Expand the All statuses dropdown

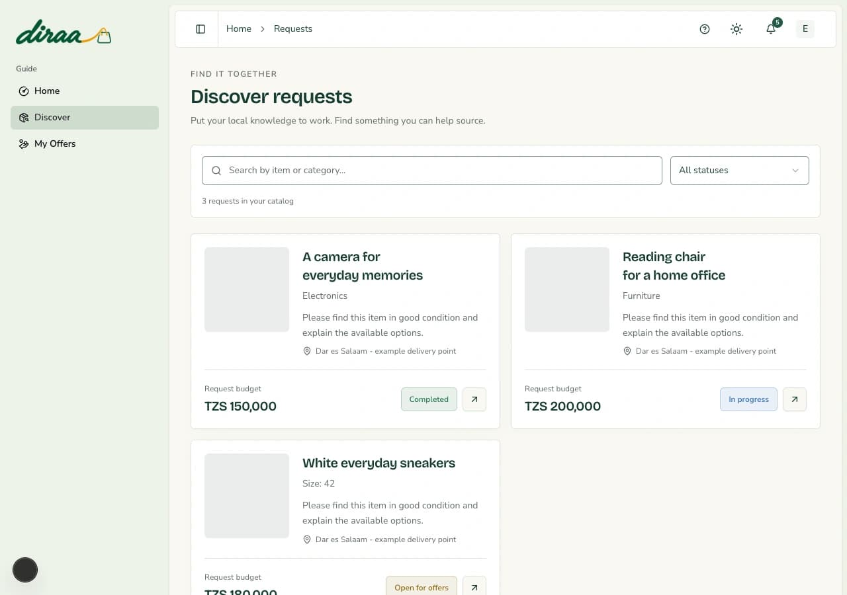pyautogui.click(x=740, y=171)
